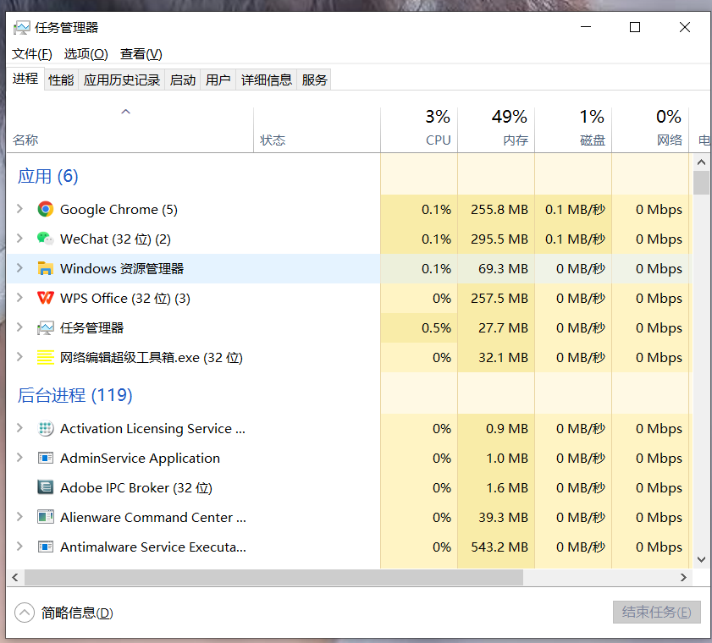Click the vertical scrollbar up arrow
The height and width of the screenshot is (643, 712).
[x=701, y=162]
